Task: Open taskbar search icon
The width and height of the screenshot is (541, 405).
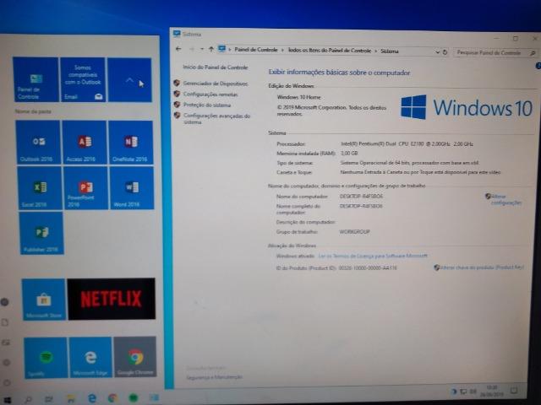Action: [28, 399]
